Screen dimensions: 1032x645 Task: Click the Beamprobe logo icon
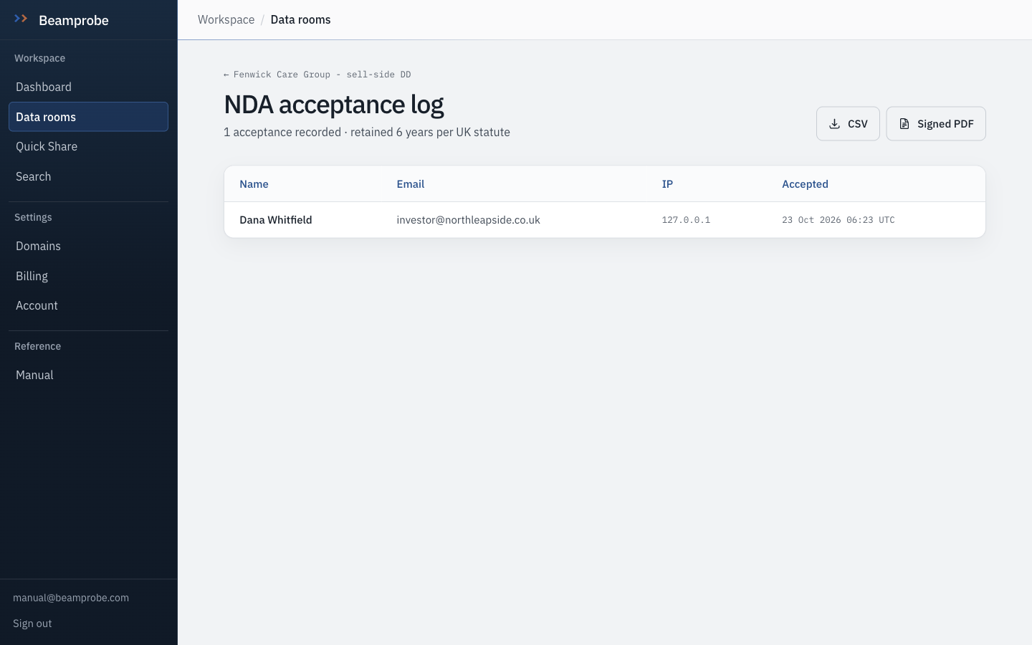tap(21, 19)
